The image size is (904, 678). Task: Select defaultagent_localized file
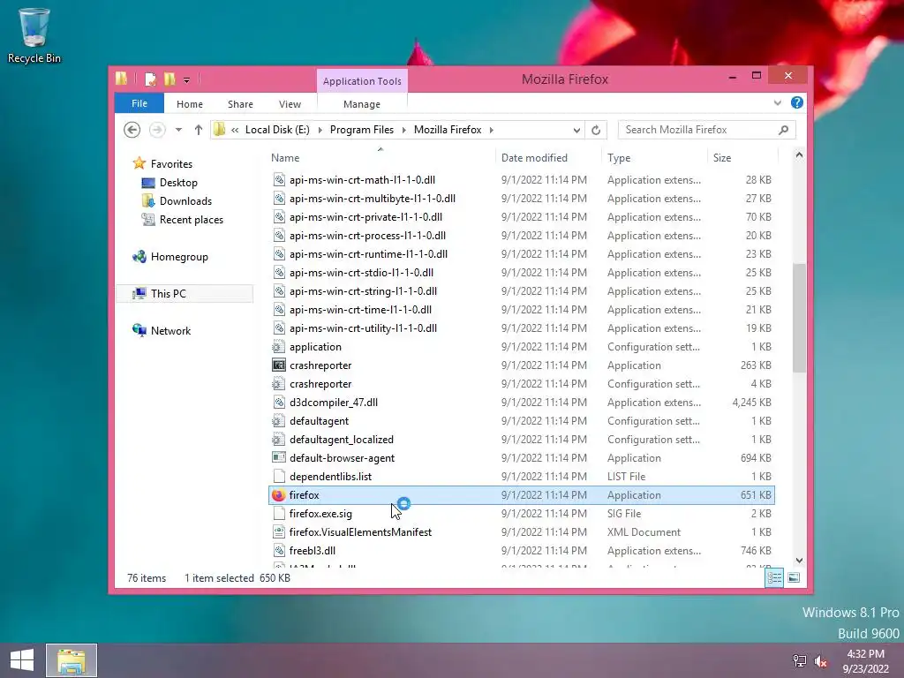521,440
